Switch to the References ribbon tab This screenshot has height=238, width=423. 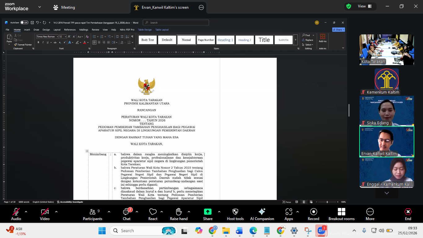point(70,29)
